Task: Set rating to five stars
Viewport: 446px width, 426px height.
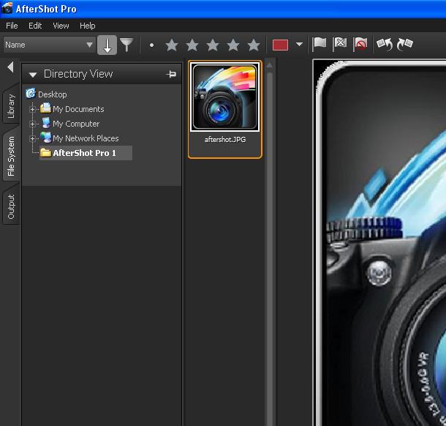Action: 254,45
